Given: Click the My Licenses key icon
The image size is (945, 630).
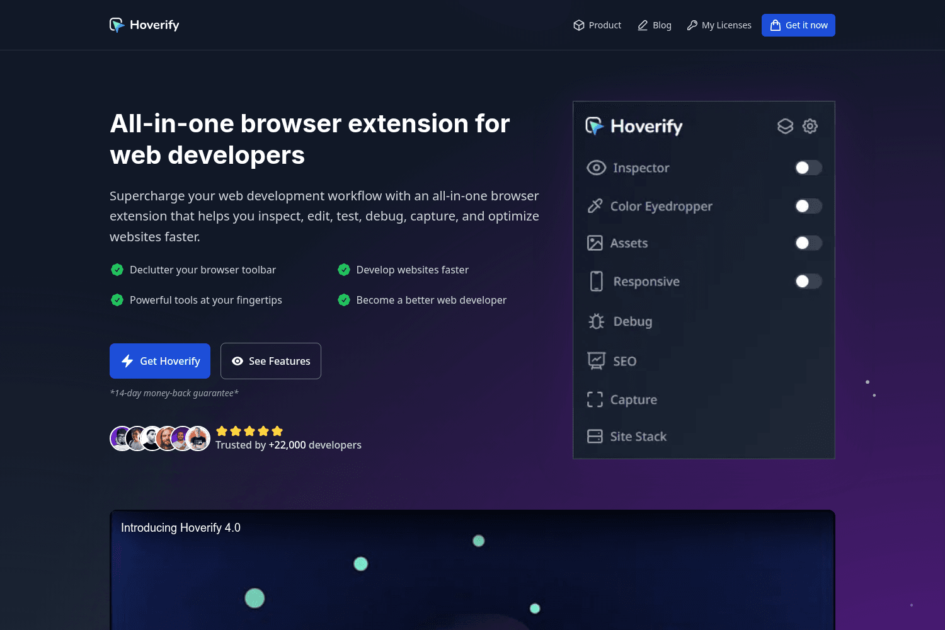Looking at the screenshot, I should coord(692,25).
